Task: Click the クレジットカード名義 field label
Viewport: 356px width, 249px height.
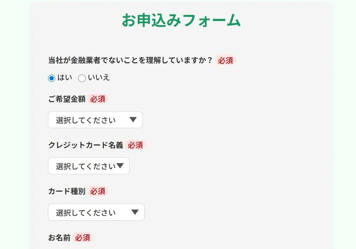Action: click(85, 145)
